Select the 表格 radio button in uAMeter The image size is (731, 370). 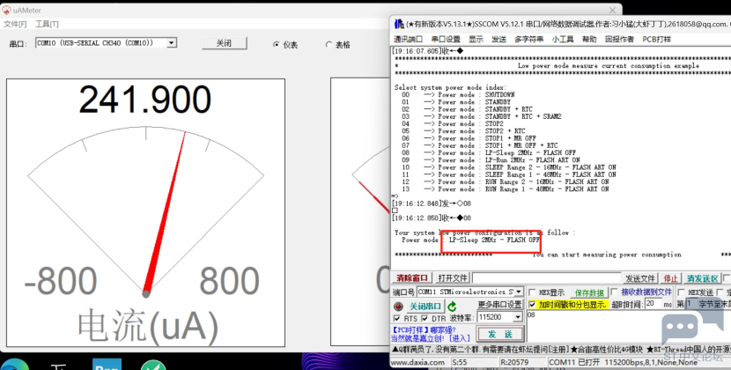click(x=329, y=45)
